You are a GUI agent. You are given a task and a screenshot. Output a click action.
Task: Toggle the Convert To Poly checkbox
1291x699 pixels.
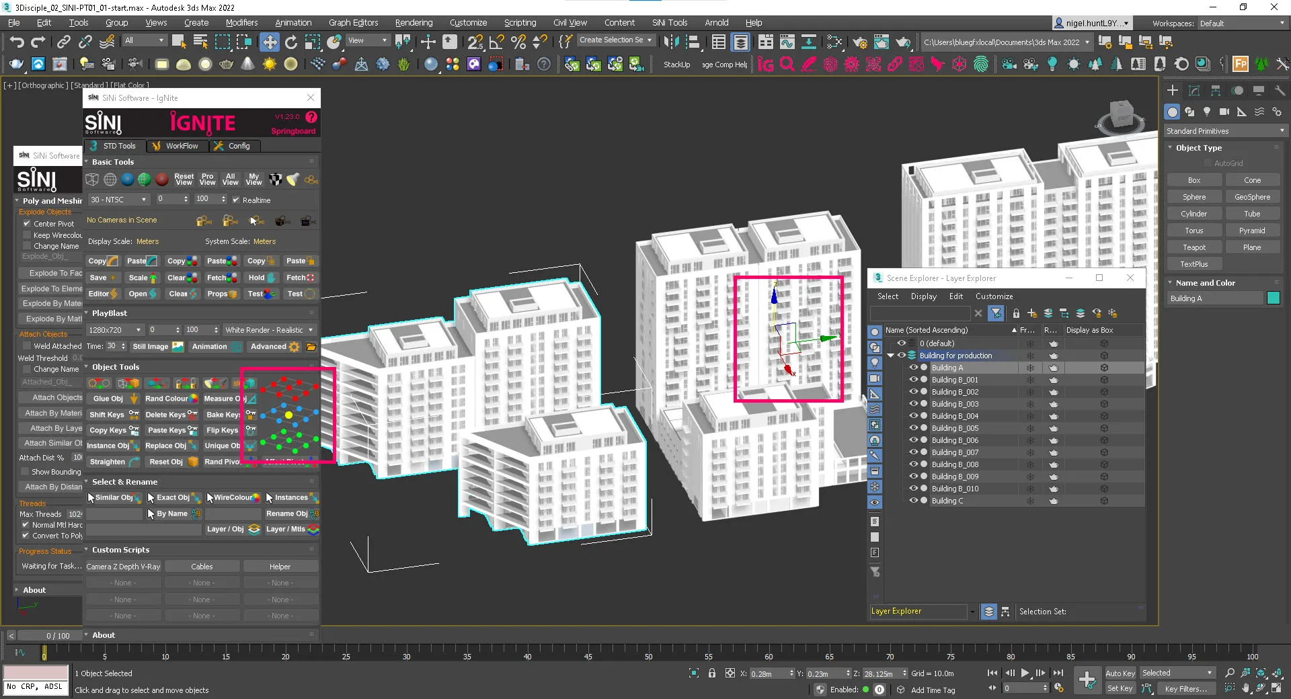26,536
